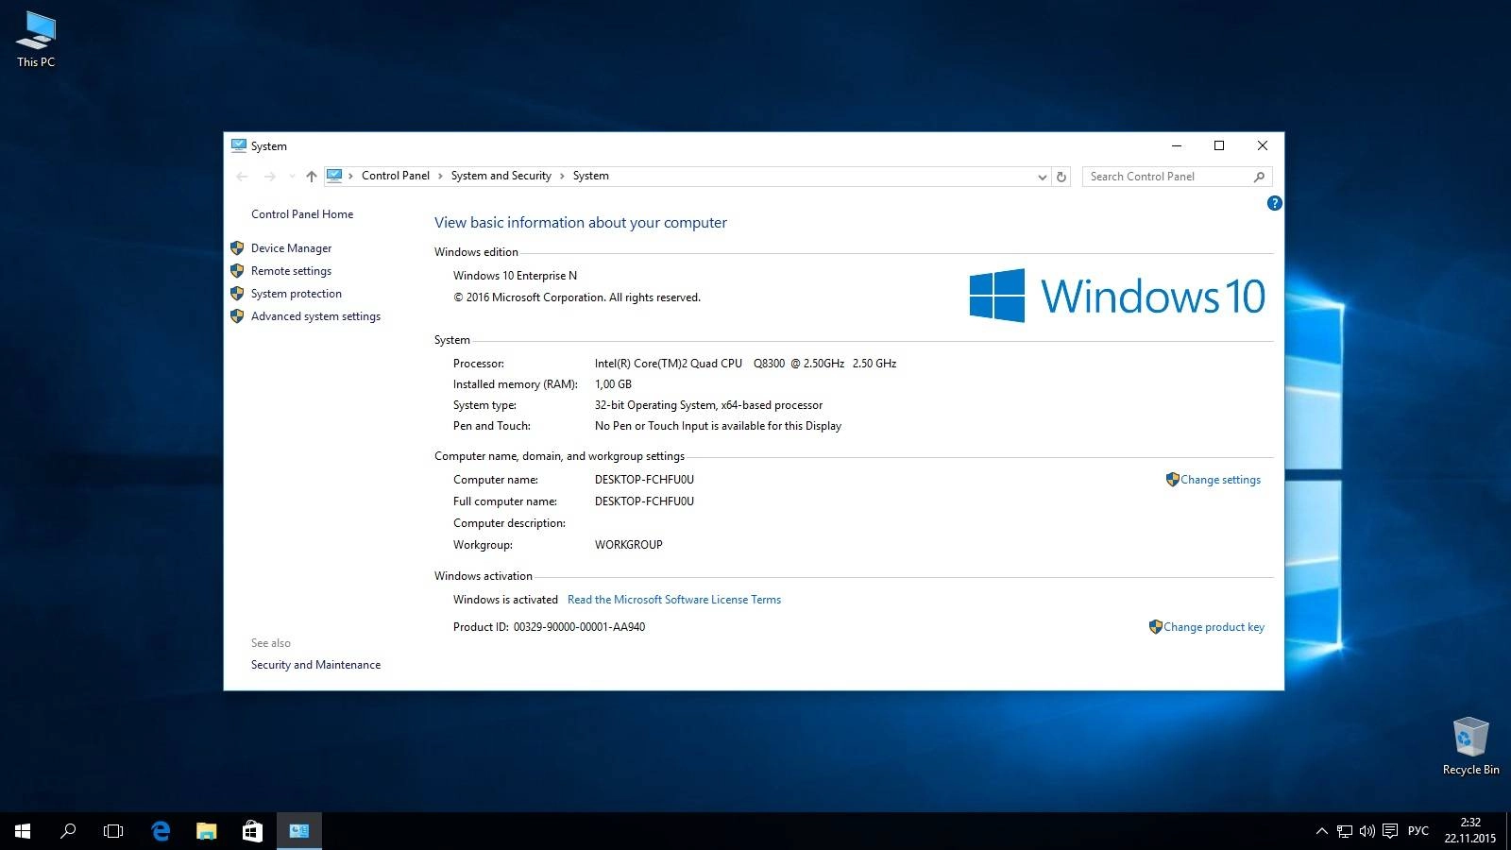This screenshot has width=1511, height=850.
Task: Read the Microsoft Software License Terms
Action: tap(674, 600)
